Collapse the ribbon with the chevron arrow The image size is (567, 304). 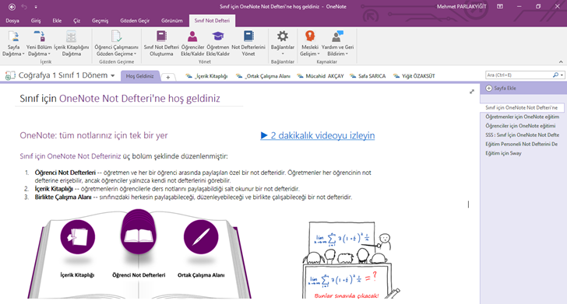tap(561, 61)
